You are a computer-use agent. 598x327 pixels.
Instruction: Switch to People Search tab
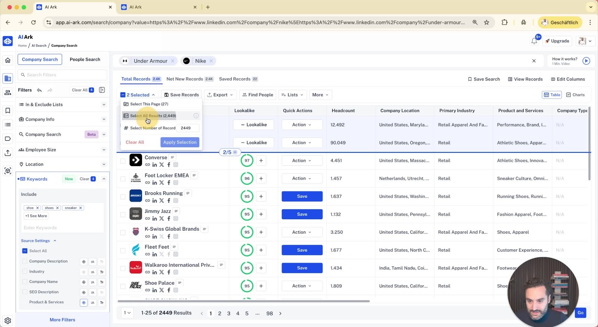pos(85,59)
